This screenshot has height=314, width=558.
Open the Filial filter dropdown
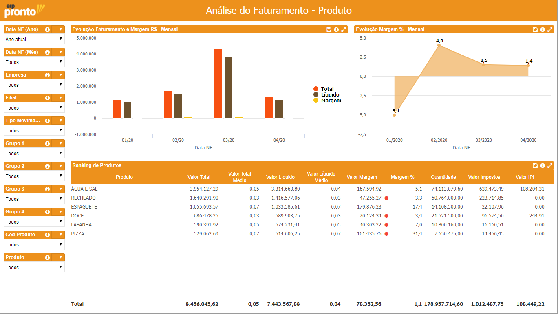34,108
